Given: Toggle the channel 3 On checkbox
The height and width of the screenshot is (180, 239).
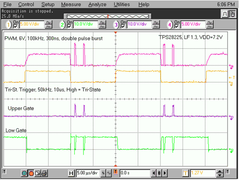Looking at the screenshot, I should (123, 27).
